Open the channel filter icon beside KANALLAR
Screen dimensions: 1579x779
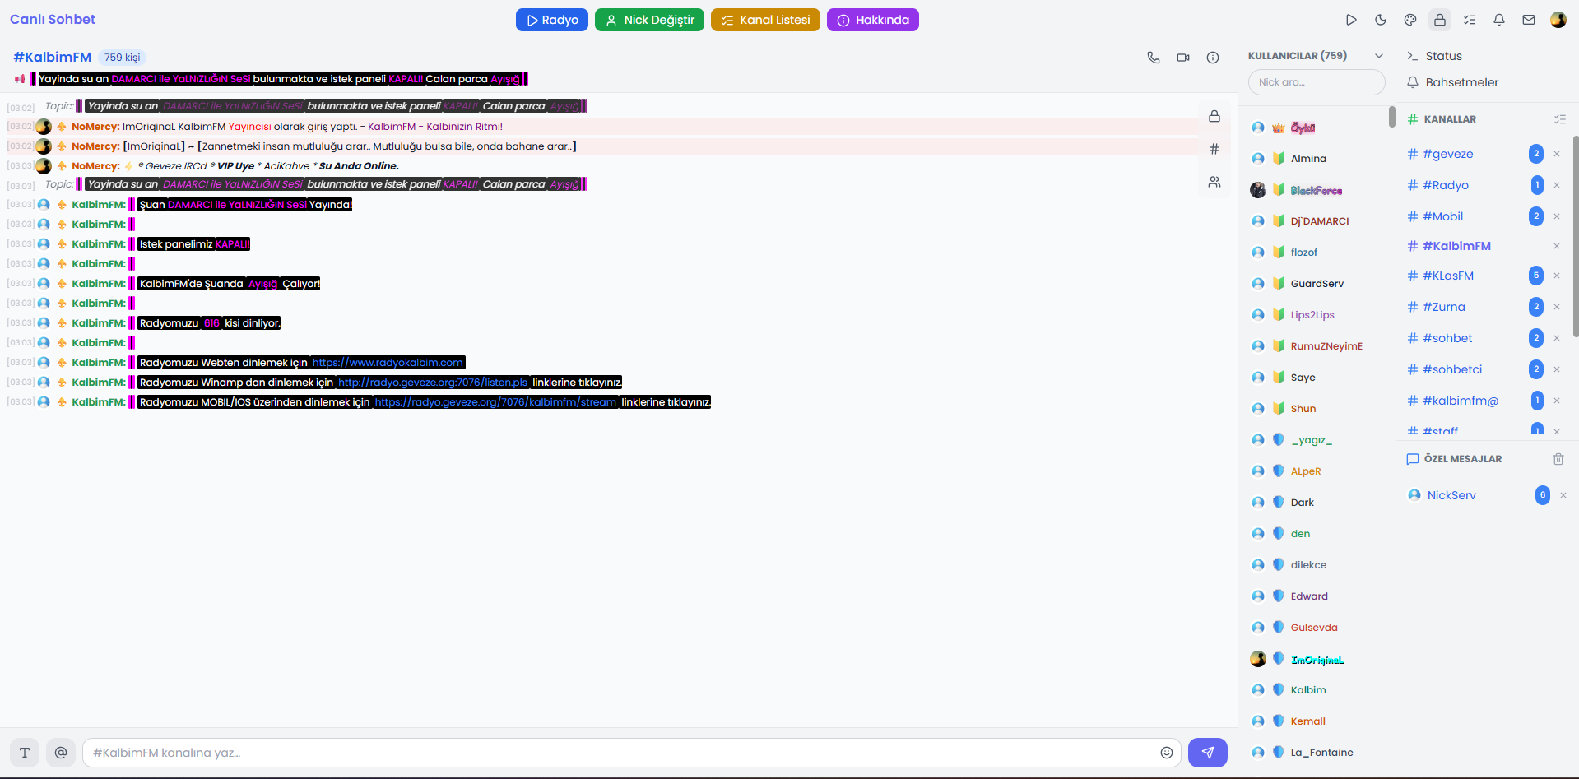(x=1561, y=118)
